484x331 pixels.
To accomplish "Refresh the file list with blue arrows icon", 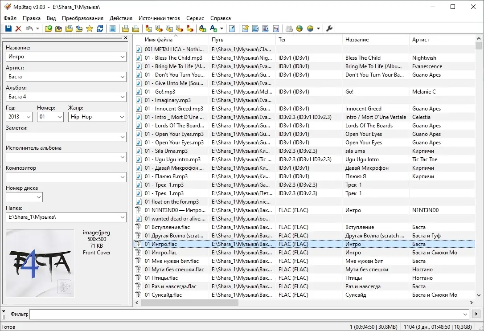I will [x=100, y=29].
